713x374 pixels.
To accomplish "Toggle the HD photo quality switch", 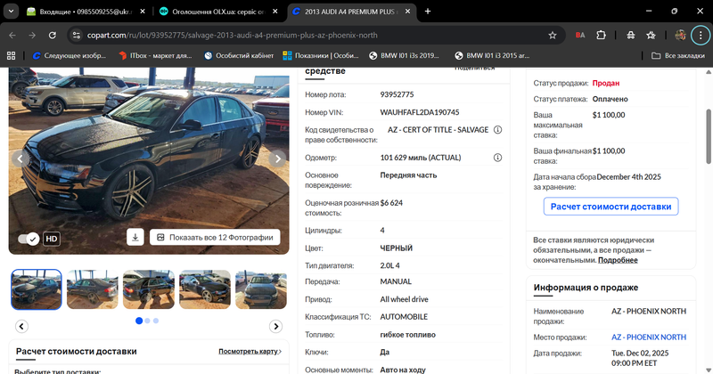I will pos(29,239).
